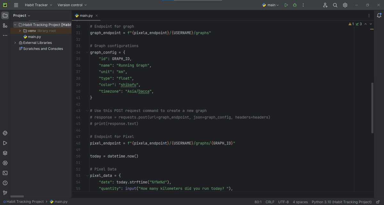Viewport: 384px width, 205px height.
Task: Expand the venv folder node
Action: (x=20, y=31)
